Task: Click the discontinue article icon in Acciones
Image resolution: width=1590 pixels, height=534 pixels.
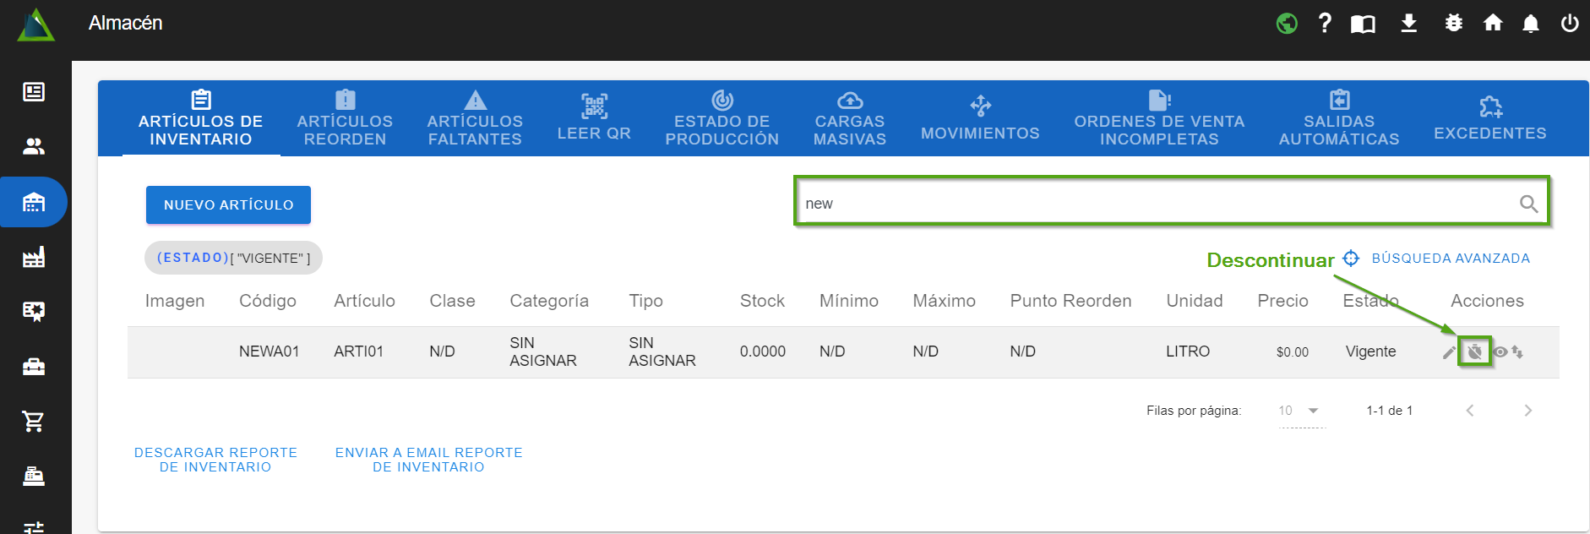Action: click(x=1474, y=351)
